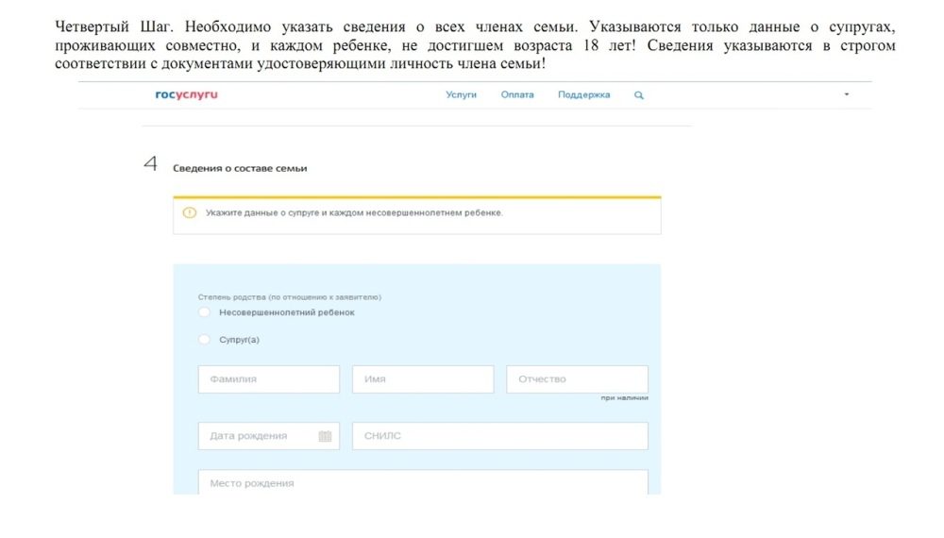Click into the Имя text field

coord(422,379)
